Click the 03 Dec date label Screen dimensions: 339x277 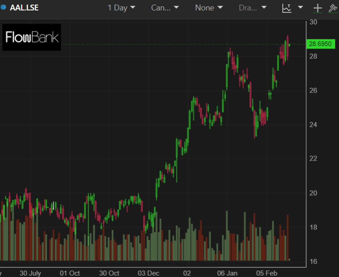149,273
